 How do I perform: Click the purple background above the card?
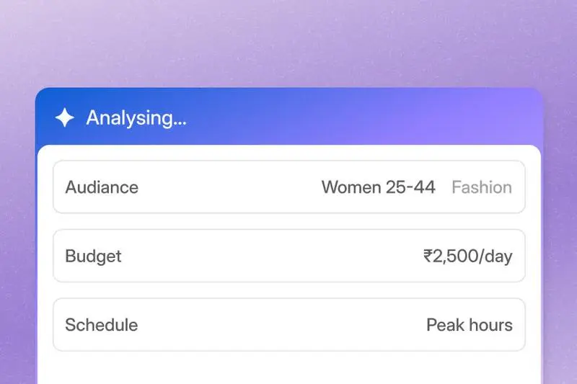click(288, 43)
